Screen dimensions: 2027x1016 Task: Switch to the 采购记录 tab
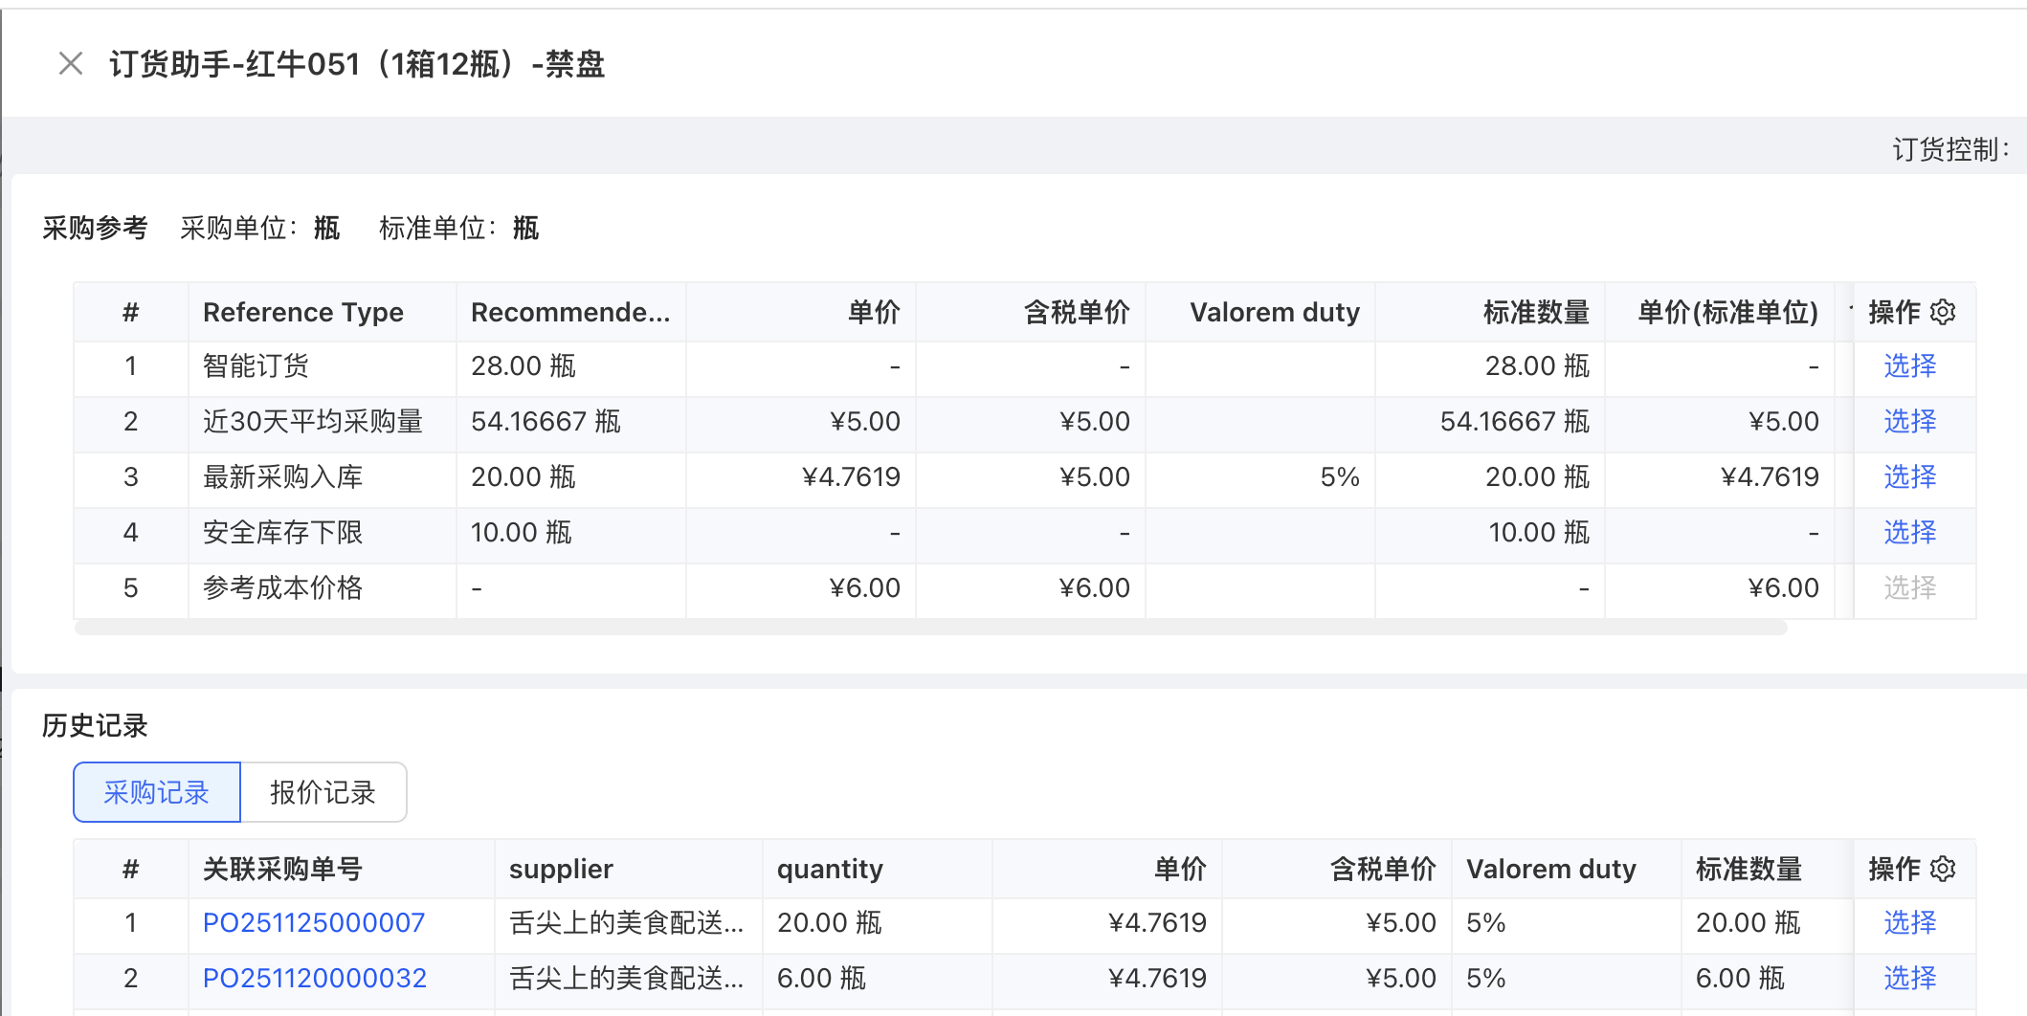[157, 793]
